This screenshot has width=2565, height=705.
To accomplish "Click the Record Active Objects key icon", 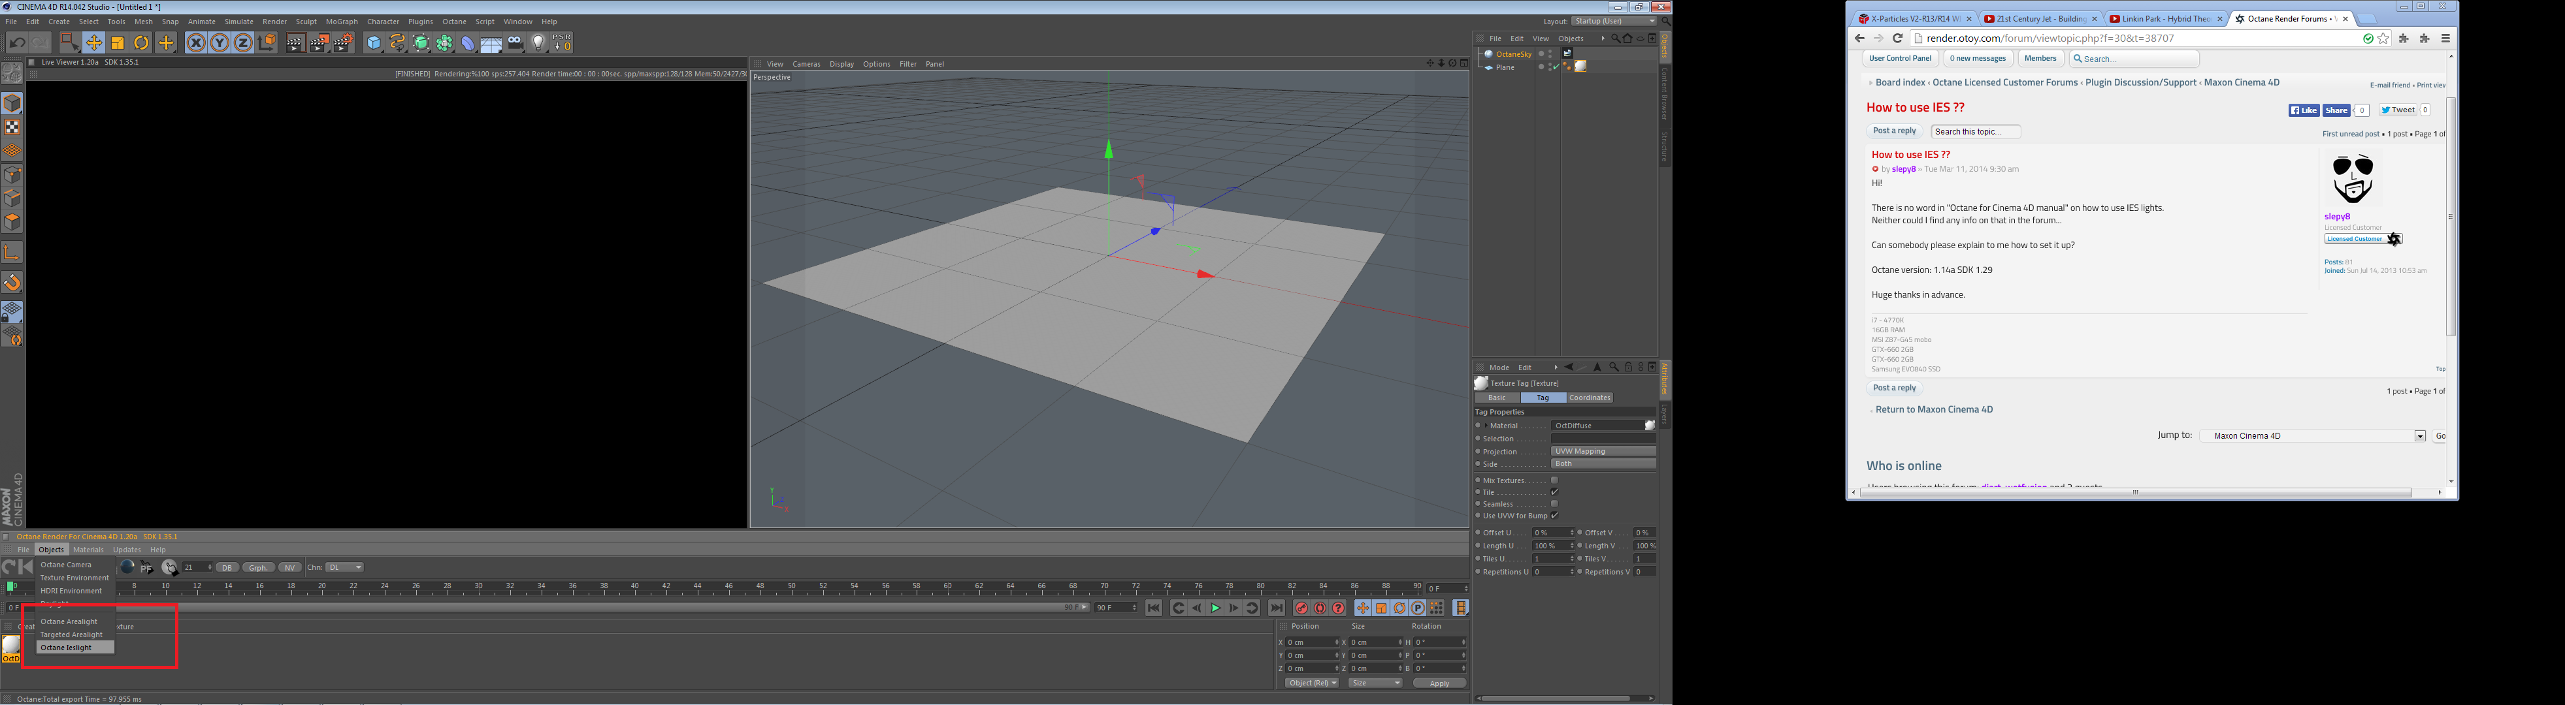I will tap(1301, 608).
